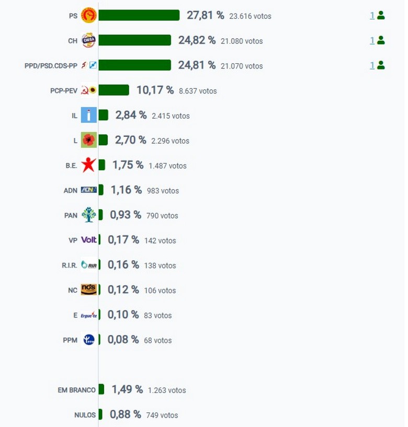The height and width of the screenshot is (427, 408).
Task: Click the Livre poppy logo
Action: coord(89,140)
